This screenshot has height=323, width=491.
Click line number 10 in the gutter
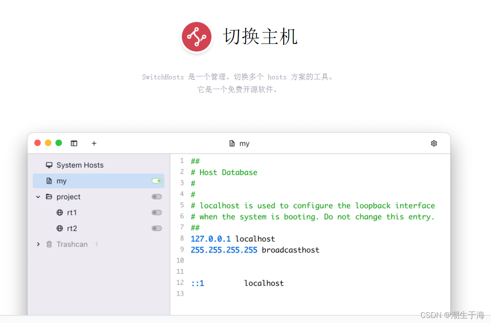click(x=180, y=261)
